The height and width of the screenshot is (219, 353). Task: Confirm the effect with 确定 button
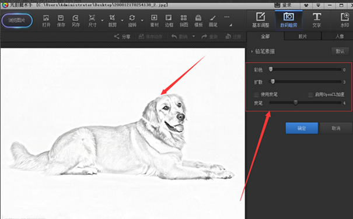[x=302, y=128]
